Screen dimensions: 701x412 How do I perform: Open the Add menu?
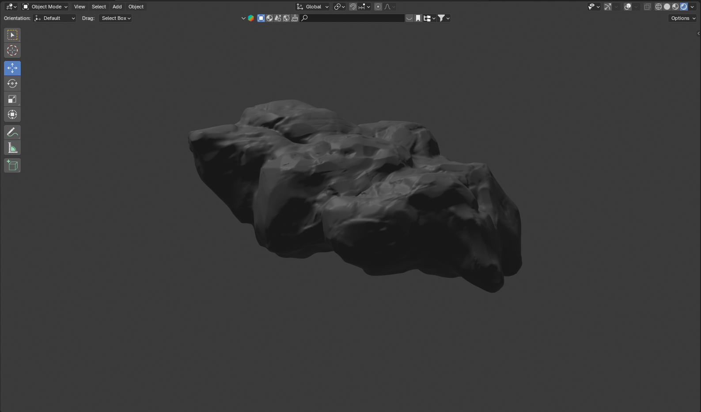click(117, 7)
